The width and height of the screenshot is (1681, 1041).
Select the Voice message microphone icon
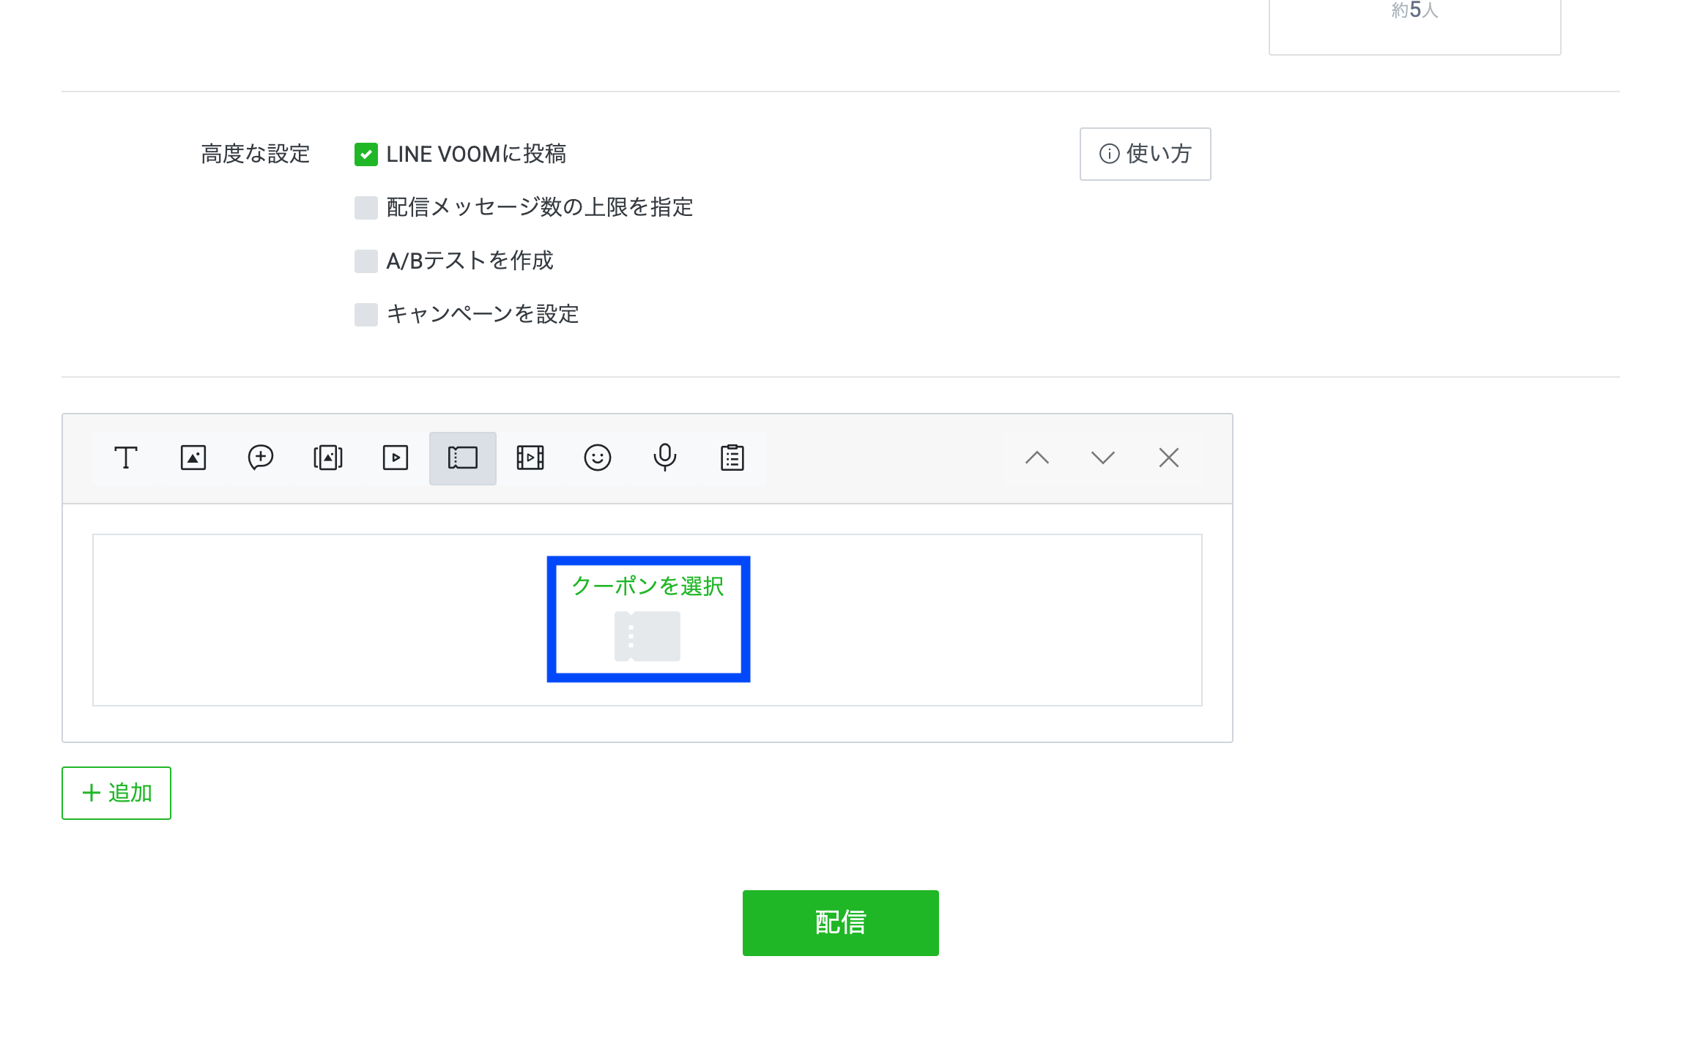click(x=665, y=458)
